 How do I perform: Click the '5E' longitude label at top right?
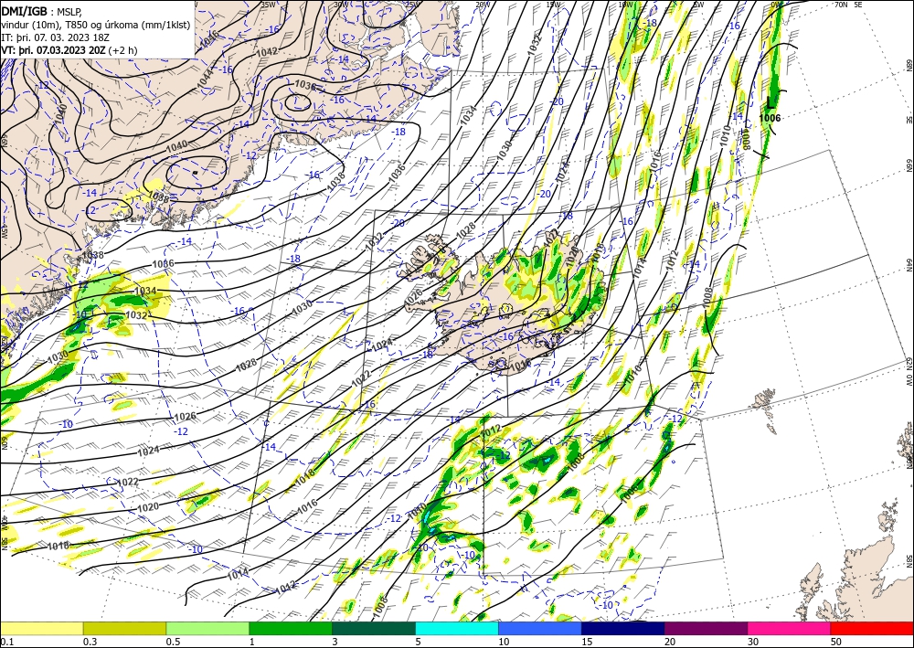click(x=858, y=4)
